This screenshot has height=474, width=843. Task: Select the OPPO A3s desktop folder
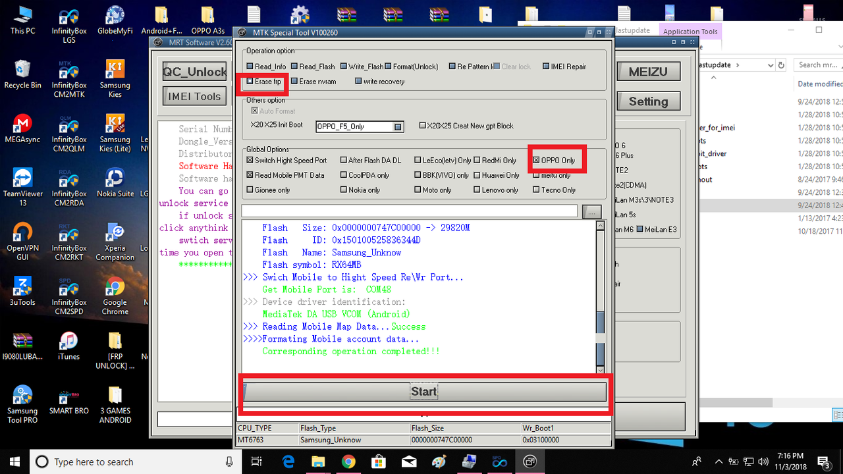pos(207,20)
